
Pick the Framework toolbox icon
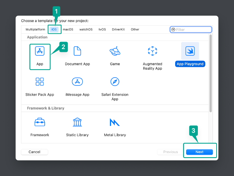(x=40, y=122)
